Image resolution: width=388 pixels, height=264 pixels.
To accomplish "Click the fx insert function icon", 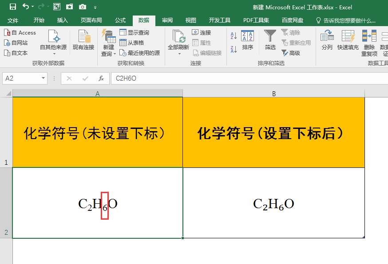I will pos(101,78).
